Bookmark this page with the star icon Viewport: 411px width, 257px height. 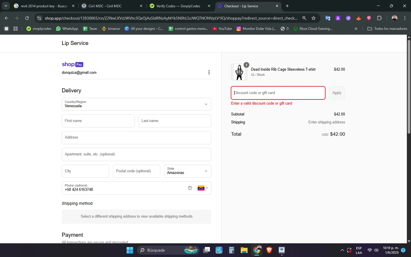coord(313,18)
